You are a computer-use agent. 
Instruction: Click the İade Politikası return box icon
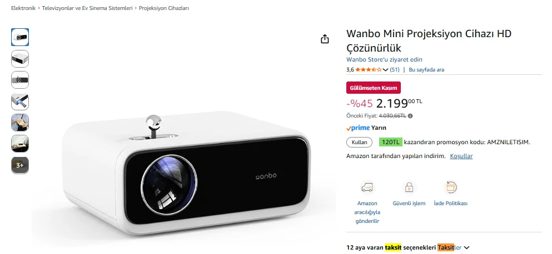[x=450, y=187]
